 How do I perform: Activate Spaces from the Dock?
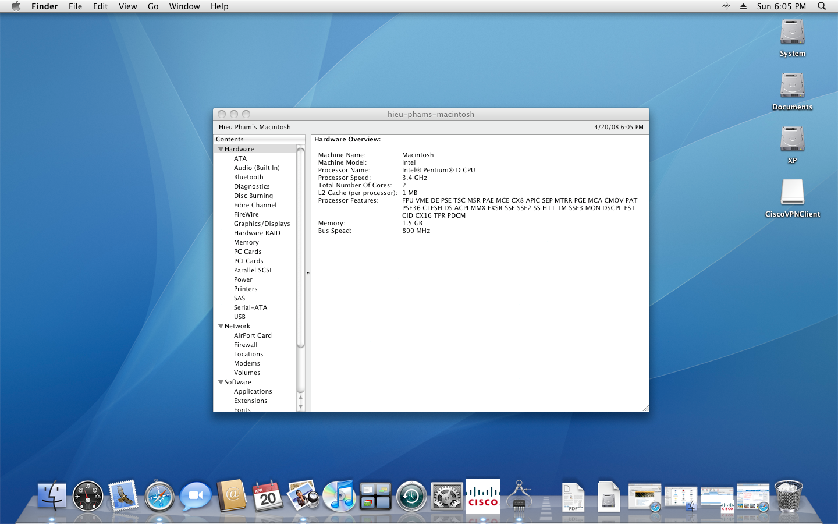click(375, 497)
